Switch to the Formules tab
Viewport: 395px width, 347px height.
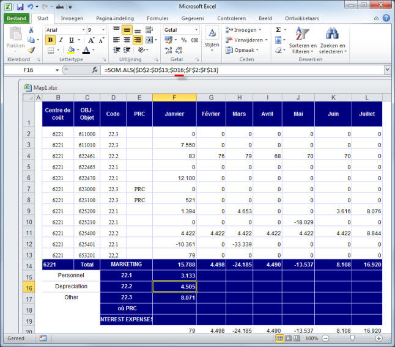point(158,18)
